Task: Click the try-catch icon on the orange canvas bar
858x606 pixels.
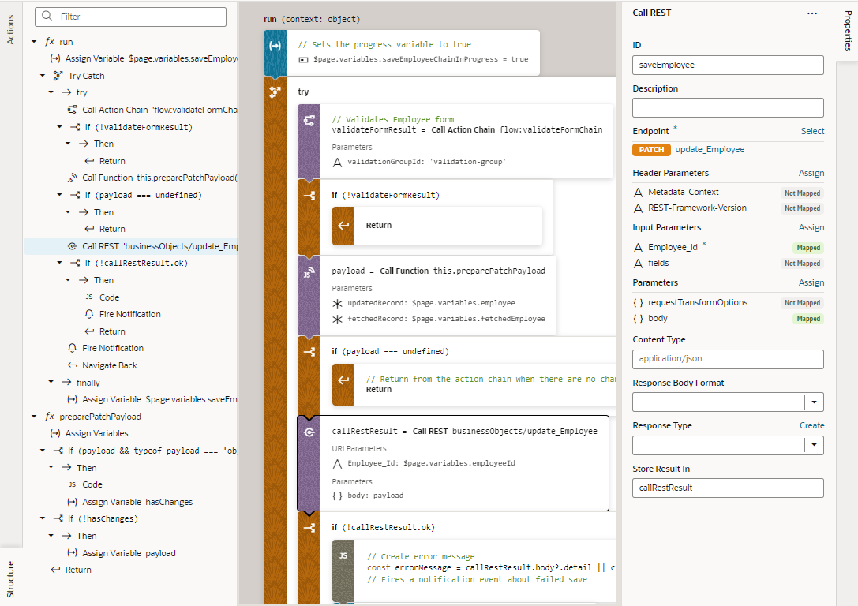Action: pyautogui.click(x=275, y=92)
